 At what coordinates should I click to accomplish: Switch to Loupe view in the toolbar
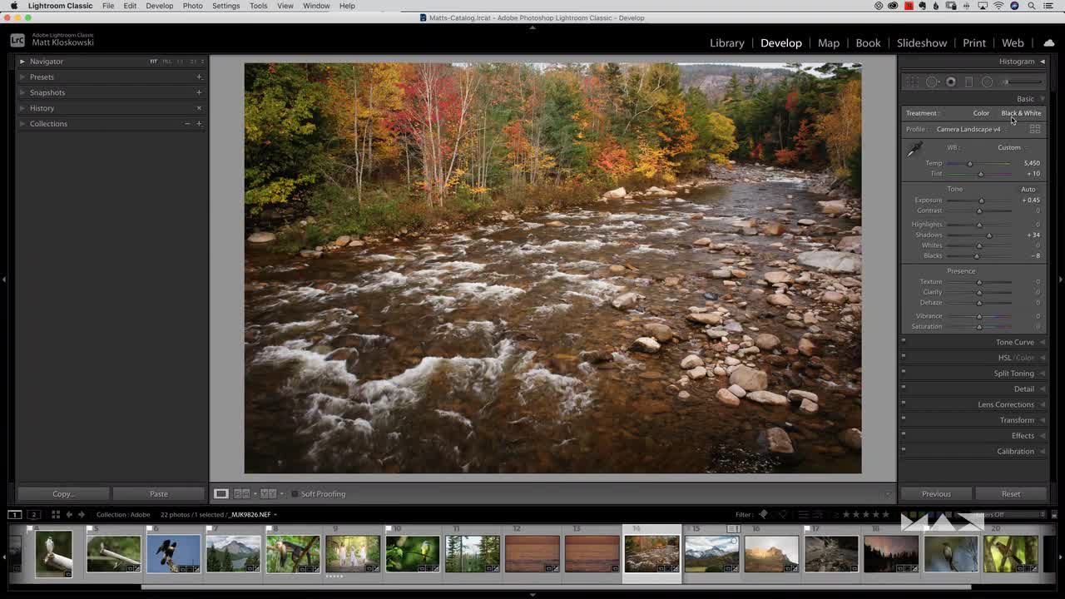click(x=220, y=493)
